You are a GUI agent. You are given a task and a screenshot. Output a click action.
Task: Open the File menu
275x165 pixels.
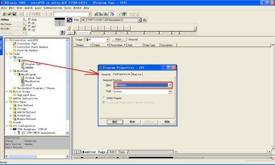pyautogui.click(x=4, y=8)
